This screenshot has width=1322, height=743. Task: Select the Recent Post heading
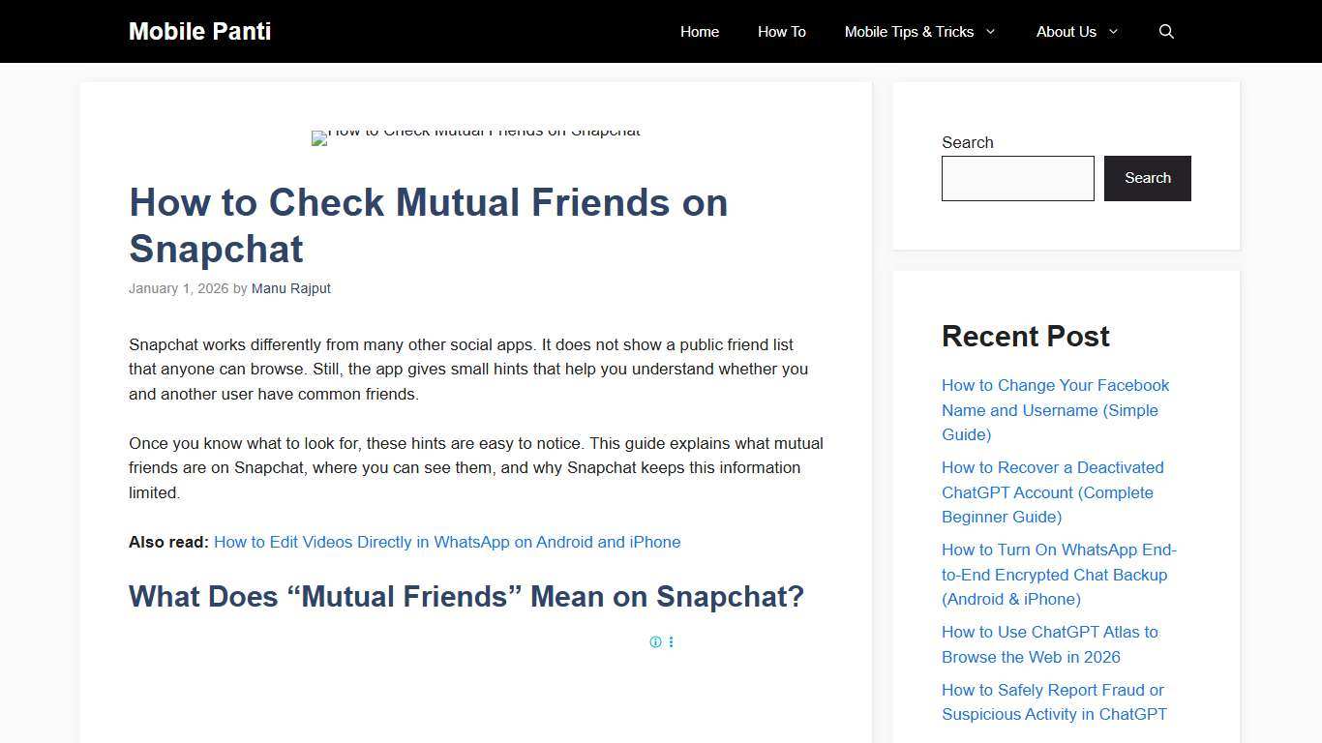point(1025,337)
